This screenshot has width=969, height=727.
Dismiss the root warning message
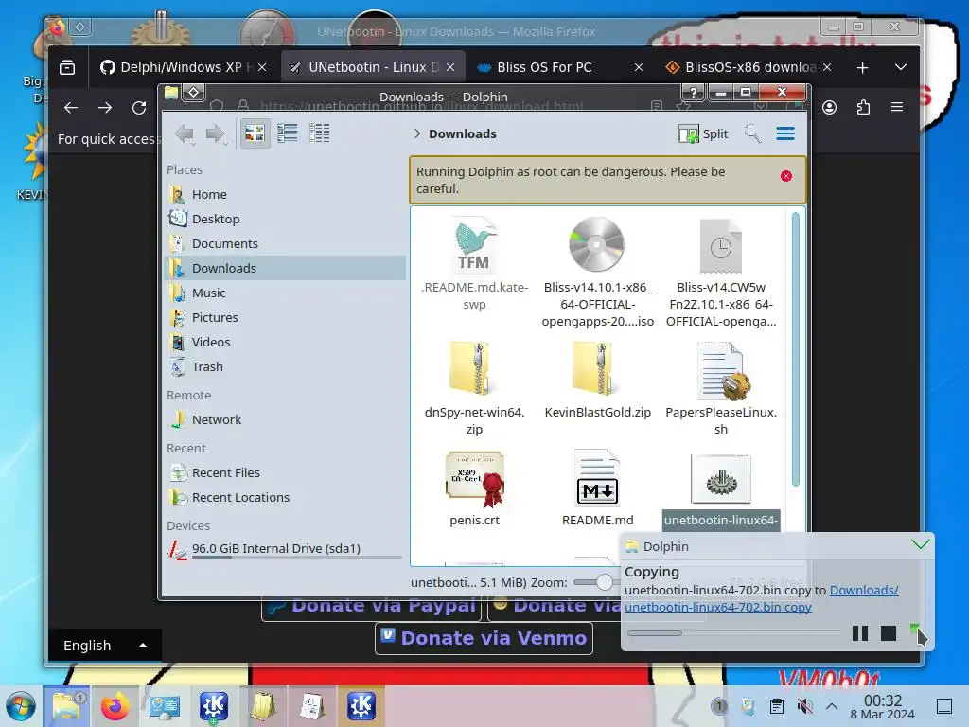786,176
